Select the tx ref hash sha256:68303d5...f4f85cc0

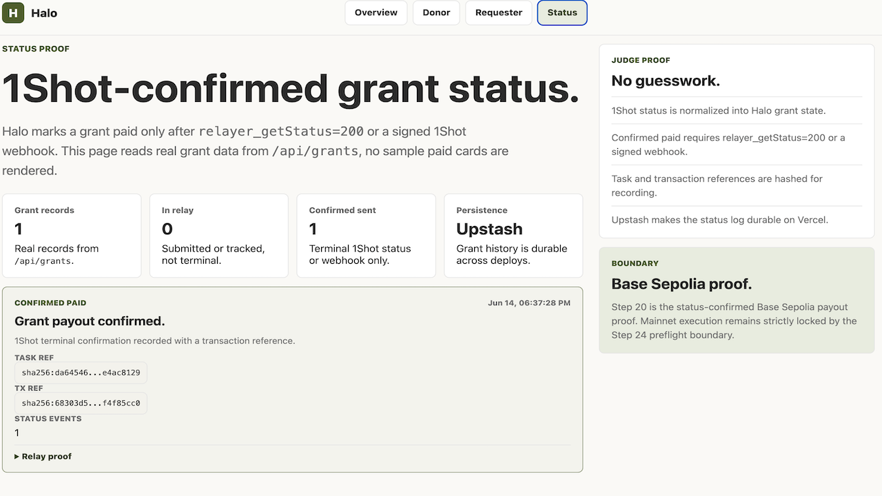pyautogui.click(x=81, y=403)
